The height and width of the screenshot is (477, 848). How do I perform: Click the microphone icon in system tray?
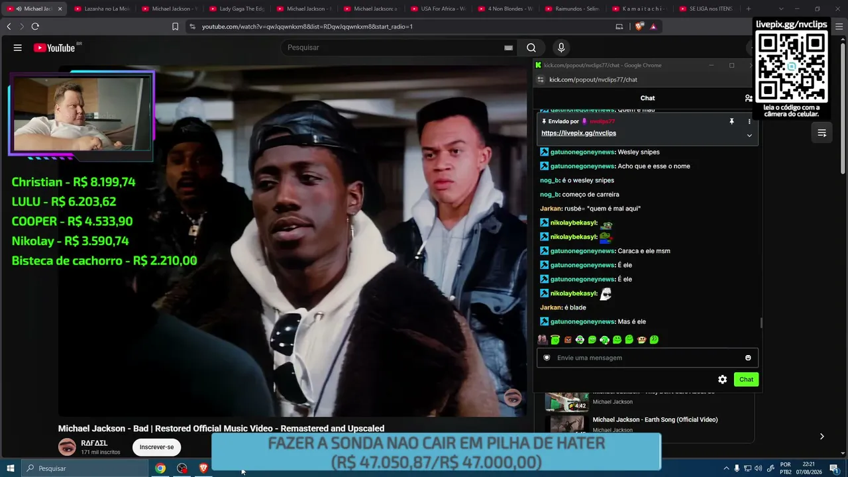pos(737,468)
